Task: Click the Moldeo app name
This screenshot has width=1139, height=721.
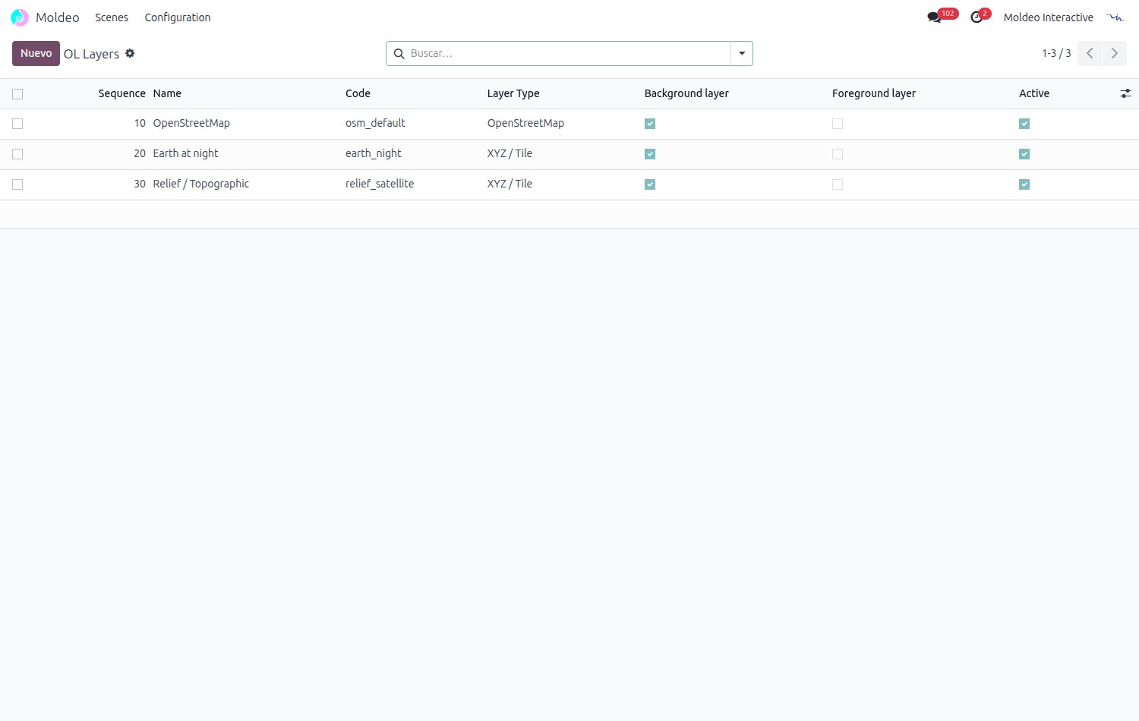Action: pos(58,17)
